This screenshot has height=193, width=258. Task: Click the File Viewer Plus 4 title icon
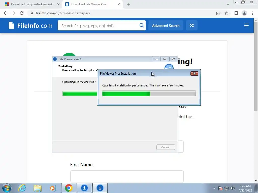coord(55,59)
